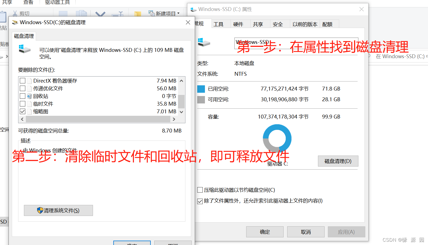Screen dimensions: 428x245
Task: Click the search box 在 Windows-SSD (C:)
Action: click(x=399, y=56)
